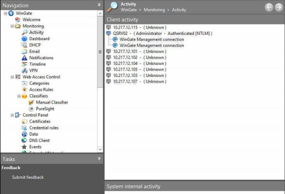Click the Credential rules icon
The width and height of the screenshot is (285, 194).
coord(24,128)
